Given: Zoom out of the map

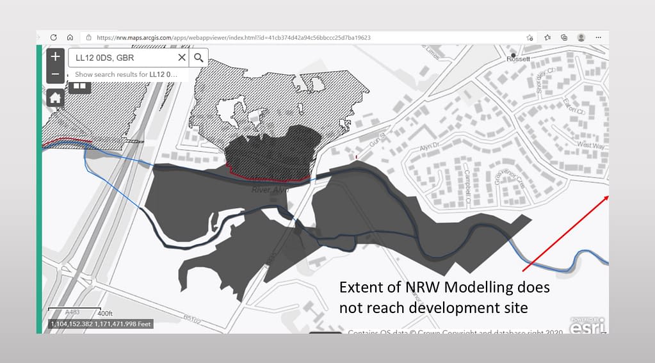Looking at the screenshot, I should pyautogui.click(x=55, y=74).
